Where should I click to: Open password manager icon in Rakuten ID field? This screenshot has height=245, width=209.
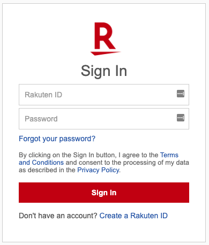[181, 94]
